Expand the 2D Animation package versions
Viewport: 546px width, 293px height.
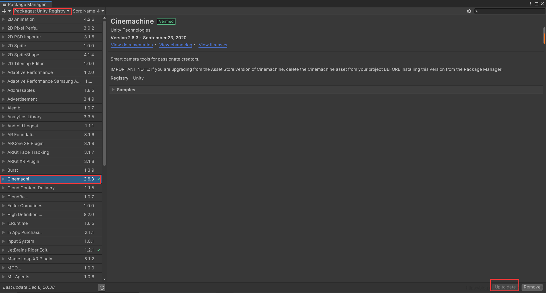click(x=3, y=19)
